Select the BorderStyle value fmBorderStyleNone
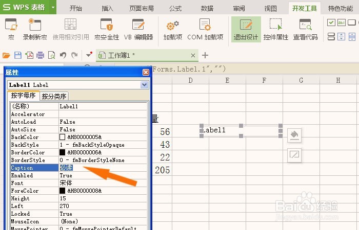The image size is (359, 230). click(103, 160)
